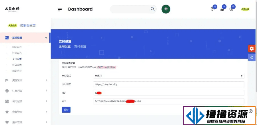257x125 pixels.
Task: Open the notifications bell icon
Action: (222, 9)
